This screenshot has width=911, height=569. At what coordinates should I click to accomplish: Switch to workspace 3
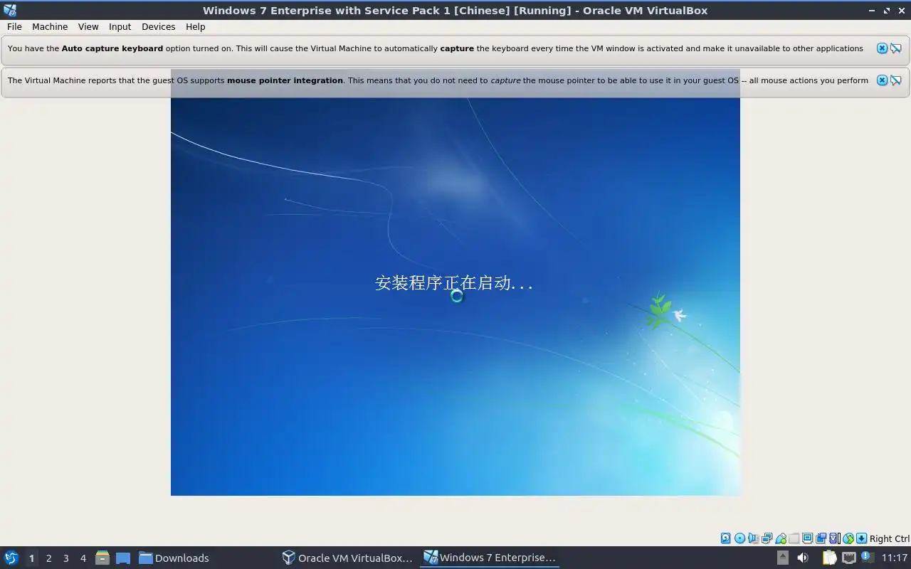click(x=65, y=558)
